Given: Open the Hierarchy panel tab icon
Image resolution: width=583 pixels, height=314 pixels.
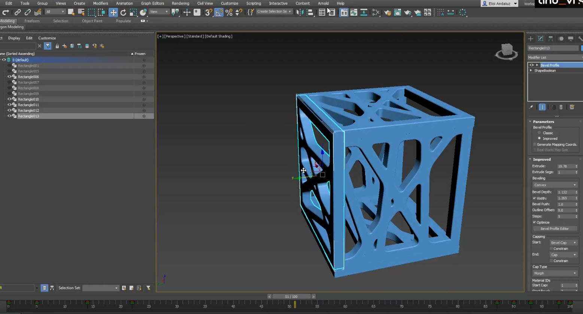Looking at the screenshot, I should click(551, 39).
